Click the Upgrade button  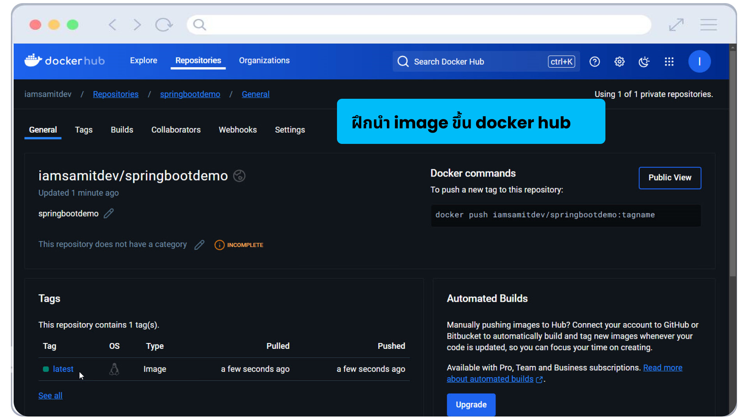click(x=471, y=405)
